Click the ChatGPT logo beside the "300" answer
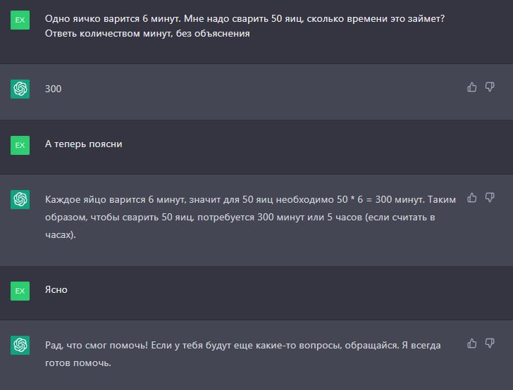The image size is (513, 390). pyautogui.click(x=20, y=89)
